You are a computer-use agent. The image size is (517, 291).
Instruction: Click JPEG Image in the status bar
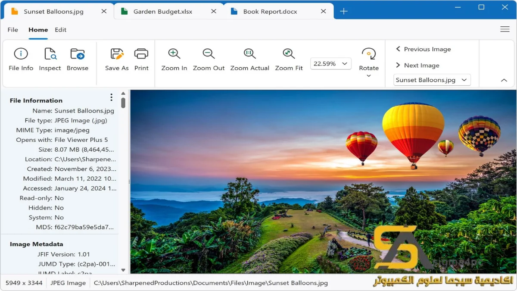[68, 283]
